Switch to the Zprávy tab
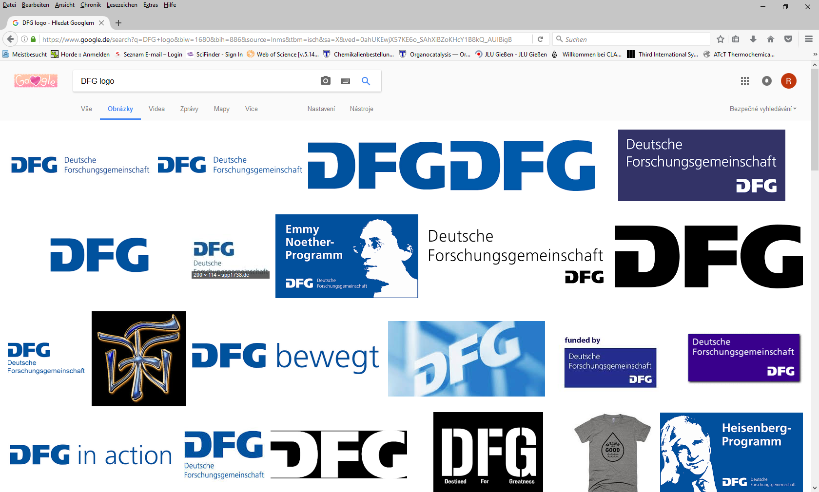 (x=189, y=109)
